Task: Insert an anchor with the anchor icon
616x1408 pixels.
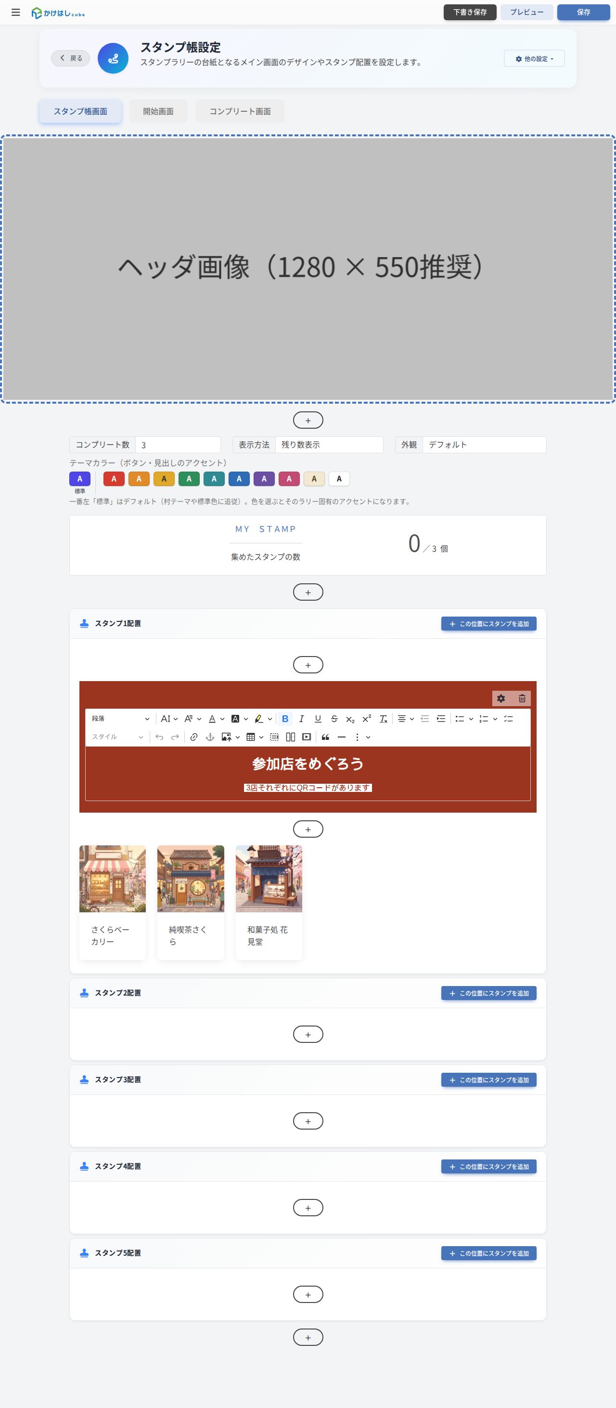Action: 210,737
